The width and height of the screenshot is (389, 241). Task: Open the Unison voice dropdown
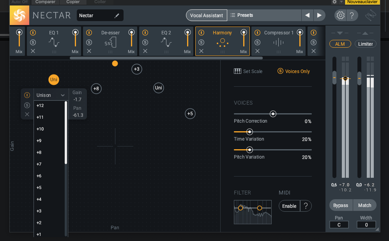[51, 95]
